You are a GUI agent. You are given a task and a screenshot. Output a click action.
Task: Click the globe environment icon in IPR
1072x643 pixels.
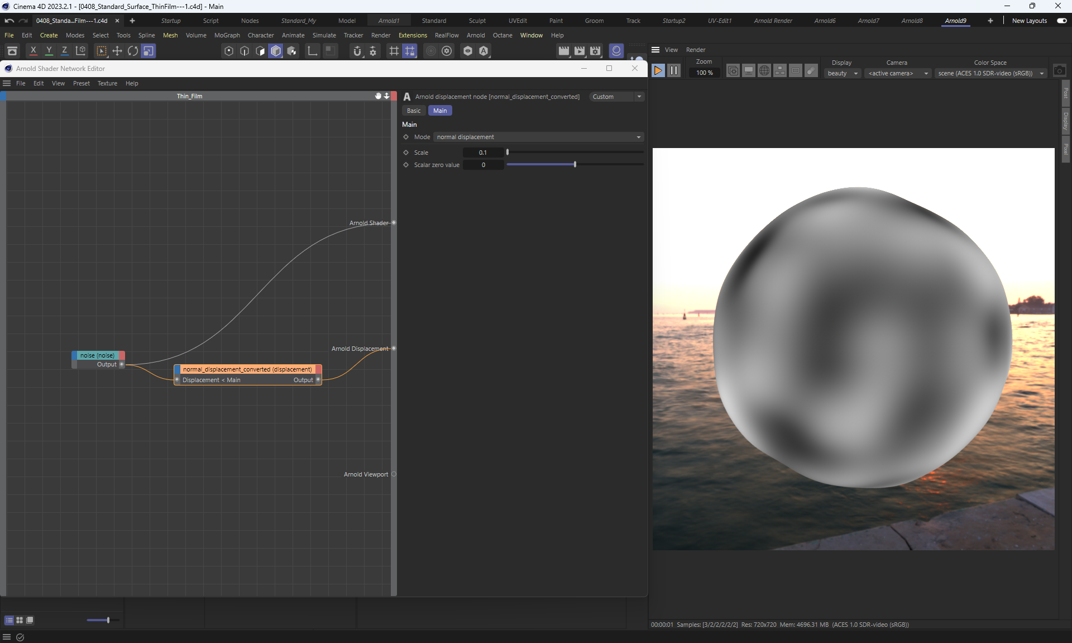pos(764,71)
